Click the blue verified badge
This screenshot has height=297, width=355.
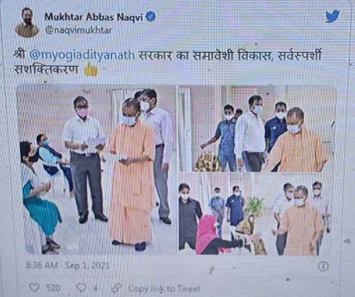click(150, 17)
